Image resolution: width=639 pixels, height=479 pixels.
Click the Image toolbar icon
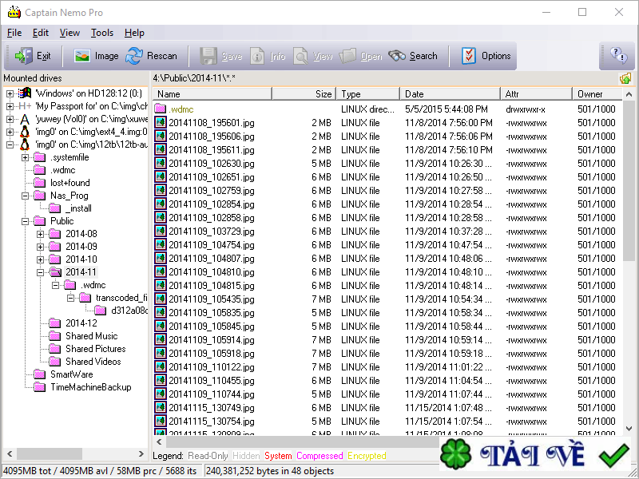[81, 56]
